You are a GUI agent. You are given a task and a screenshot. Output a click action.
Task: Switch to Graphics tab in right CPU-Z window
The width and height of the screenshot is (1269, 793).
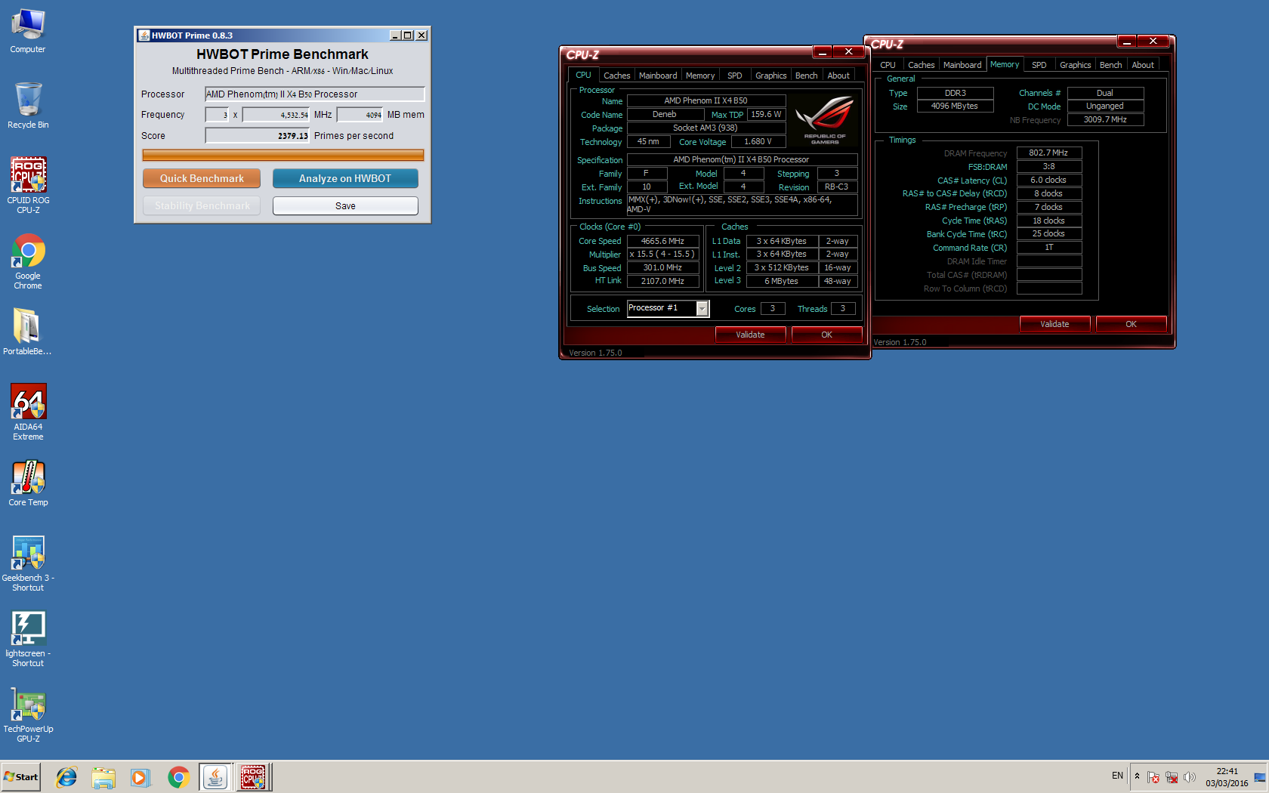1075,65
